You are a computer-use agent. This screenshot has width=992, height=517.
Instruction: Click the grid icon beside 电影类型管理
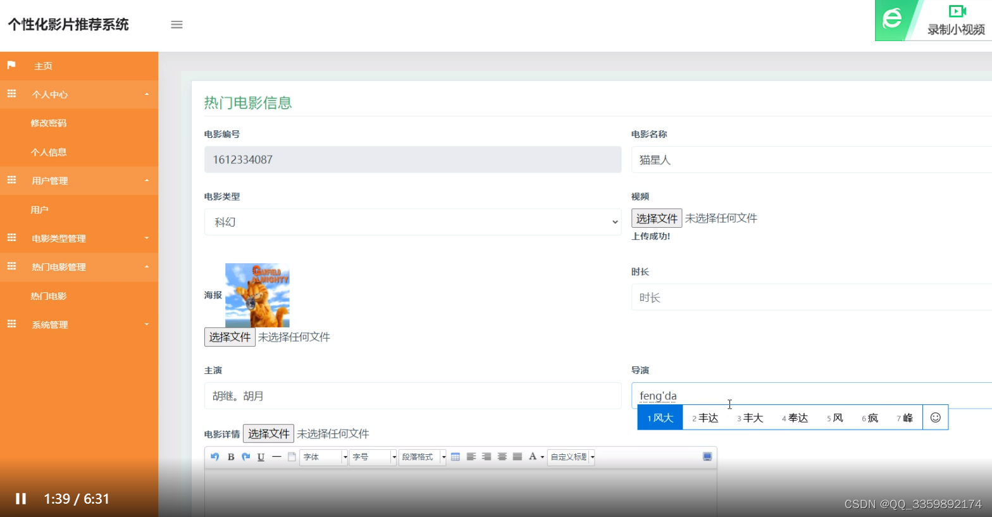pos(11,238)
